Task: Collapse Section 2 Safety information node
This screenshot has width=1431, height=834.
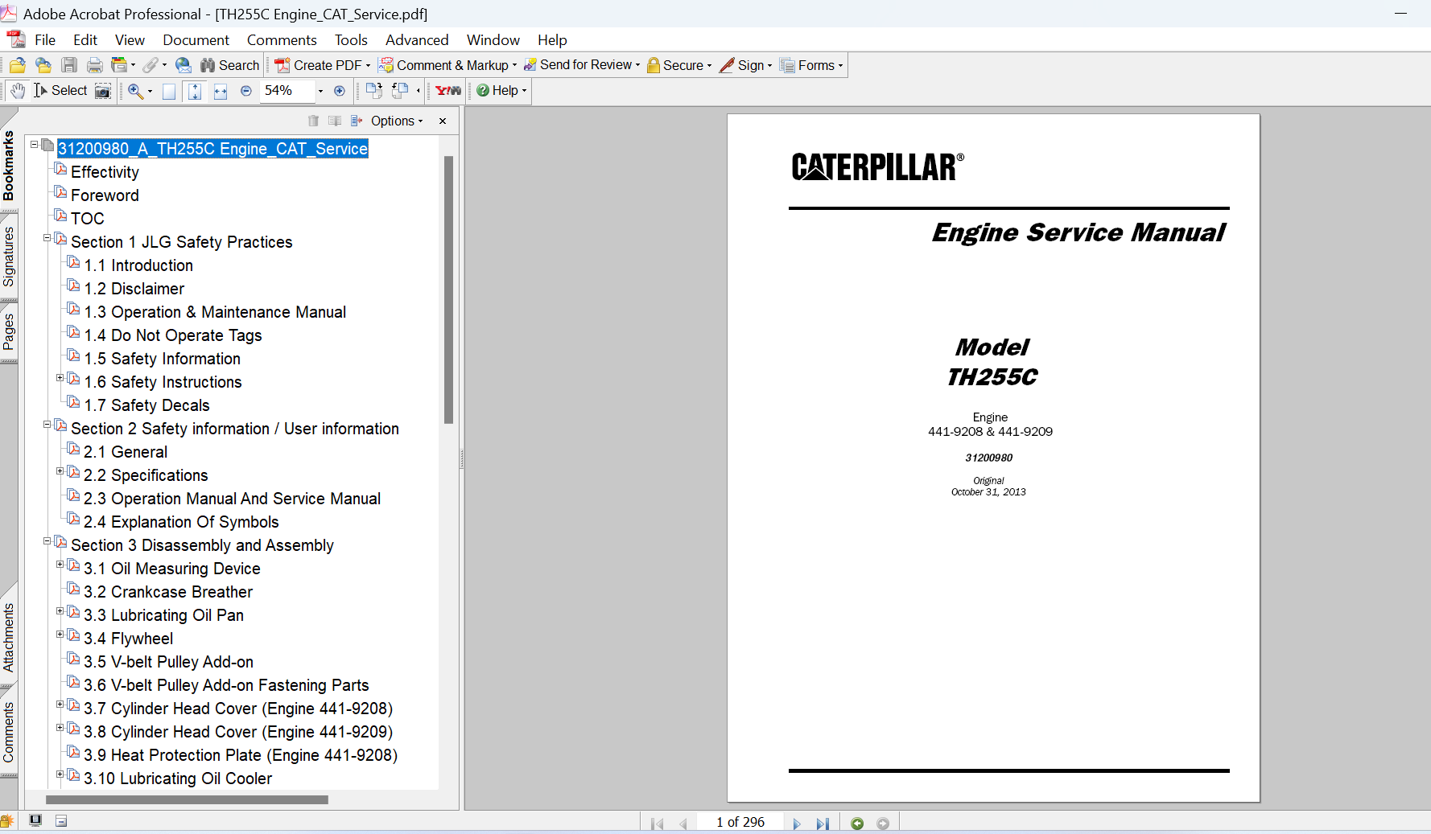Action: (47, 425)
